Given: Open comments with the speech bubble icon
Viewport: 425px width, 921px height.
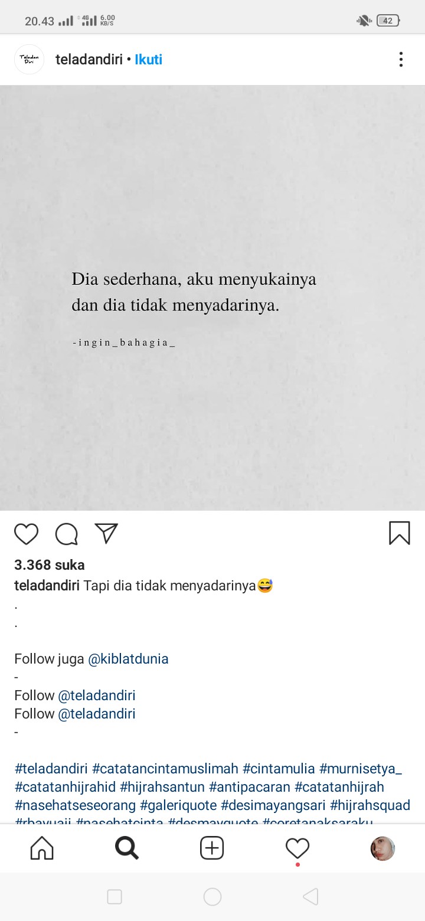Looking at the screenshot, I should pyautogui.click(x=67, y=534).
